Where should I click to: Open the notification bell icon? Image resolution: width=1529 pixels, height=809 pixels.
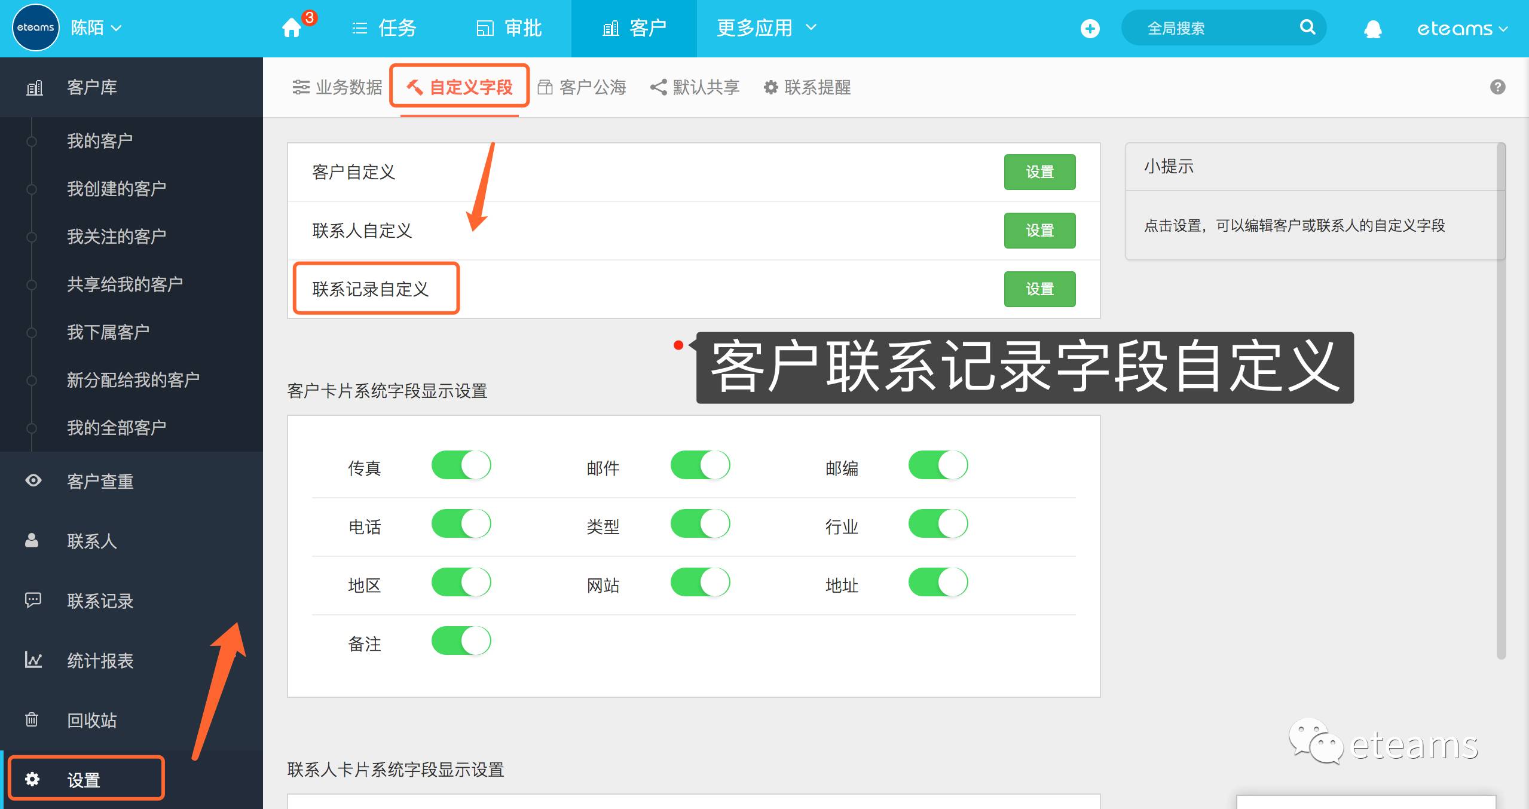click(1372, 28)
